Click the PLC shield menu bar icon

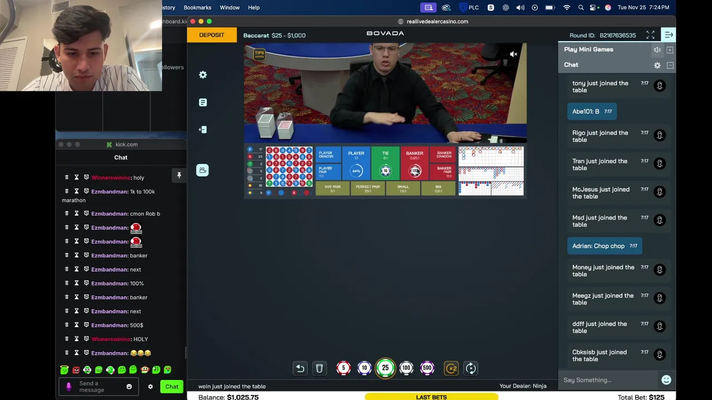click(468, 7)
